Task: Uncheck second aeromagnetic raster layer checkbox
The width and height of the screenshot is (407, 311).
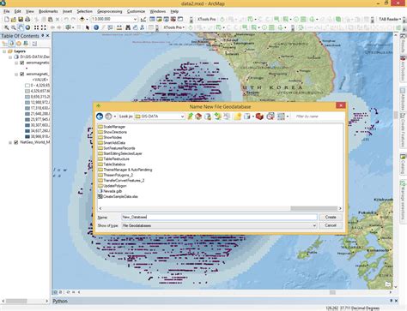Action: click(22, 75)
